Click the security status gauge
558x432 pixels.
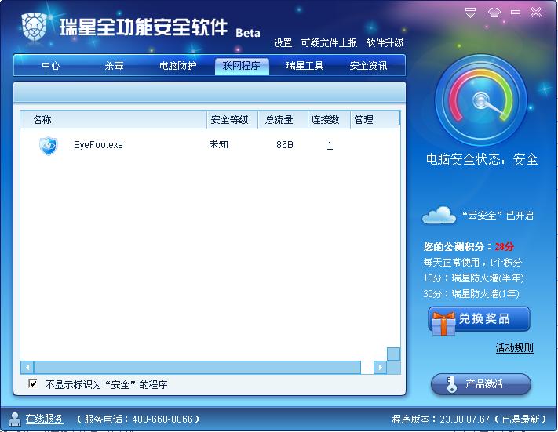tap(481, 100)
